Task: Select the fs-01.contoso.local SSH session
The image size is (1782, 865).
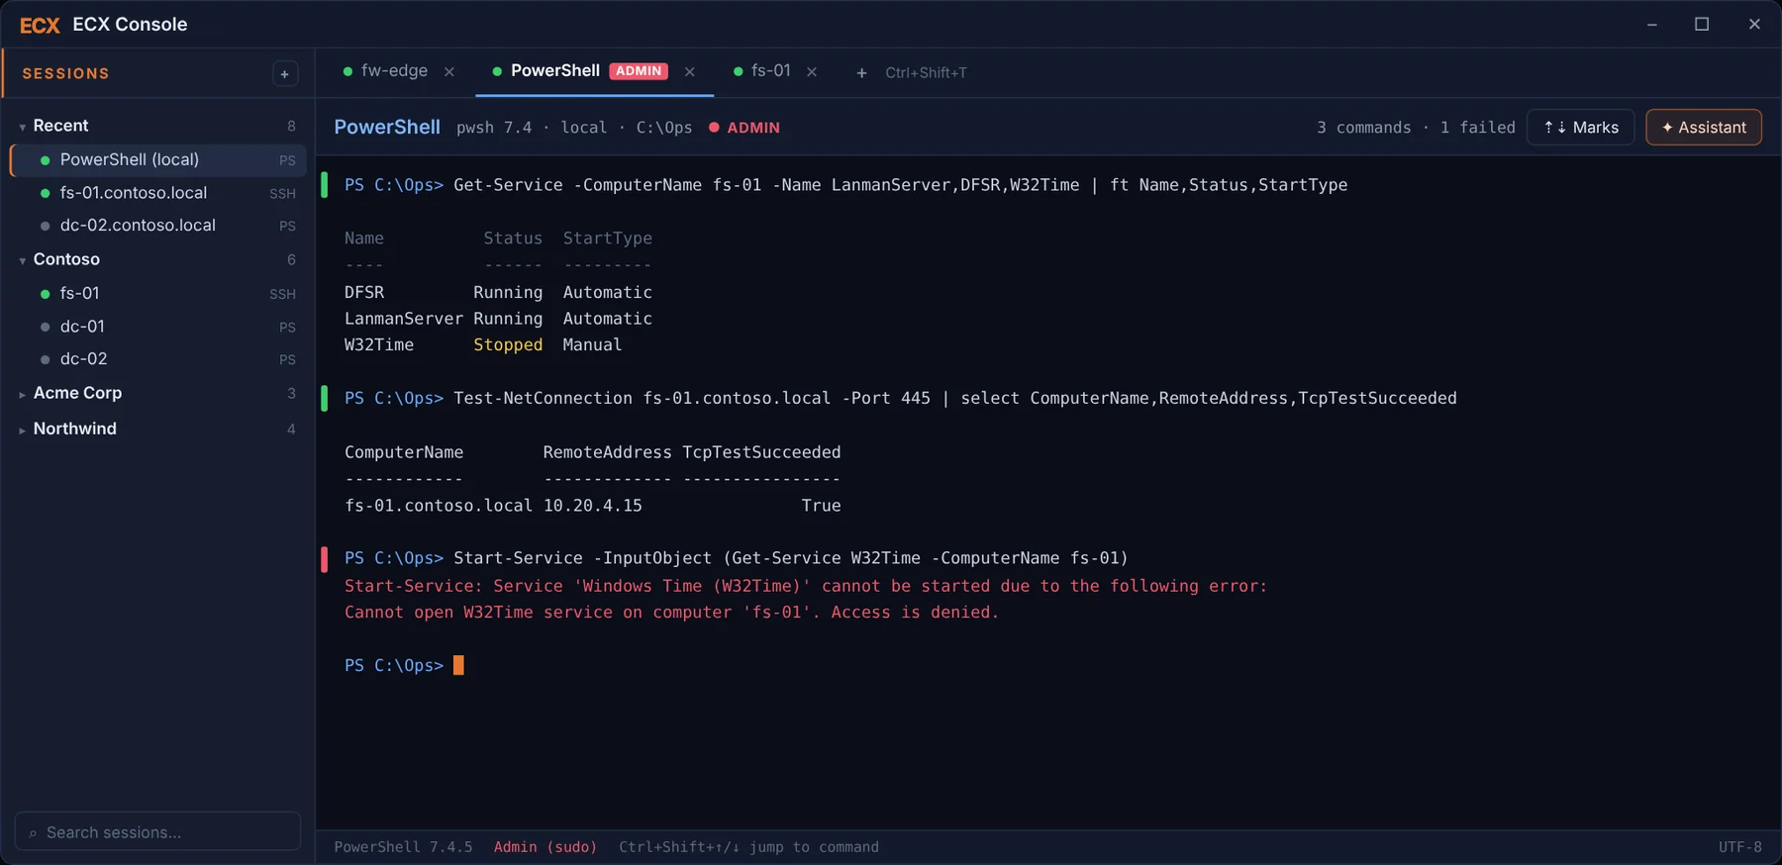Action: pos(158,193)
